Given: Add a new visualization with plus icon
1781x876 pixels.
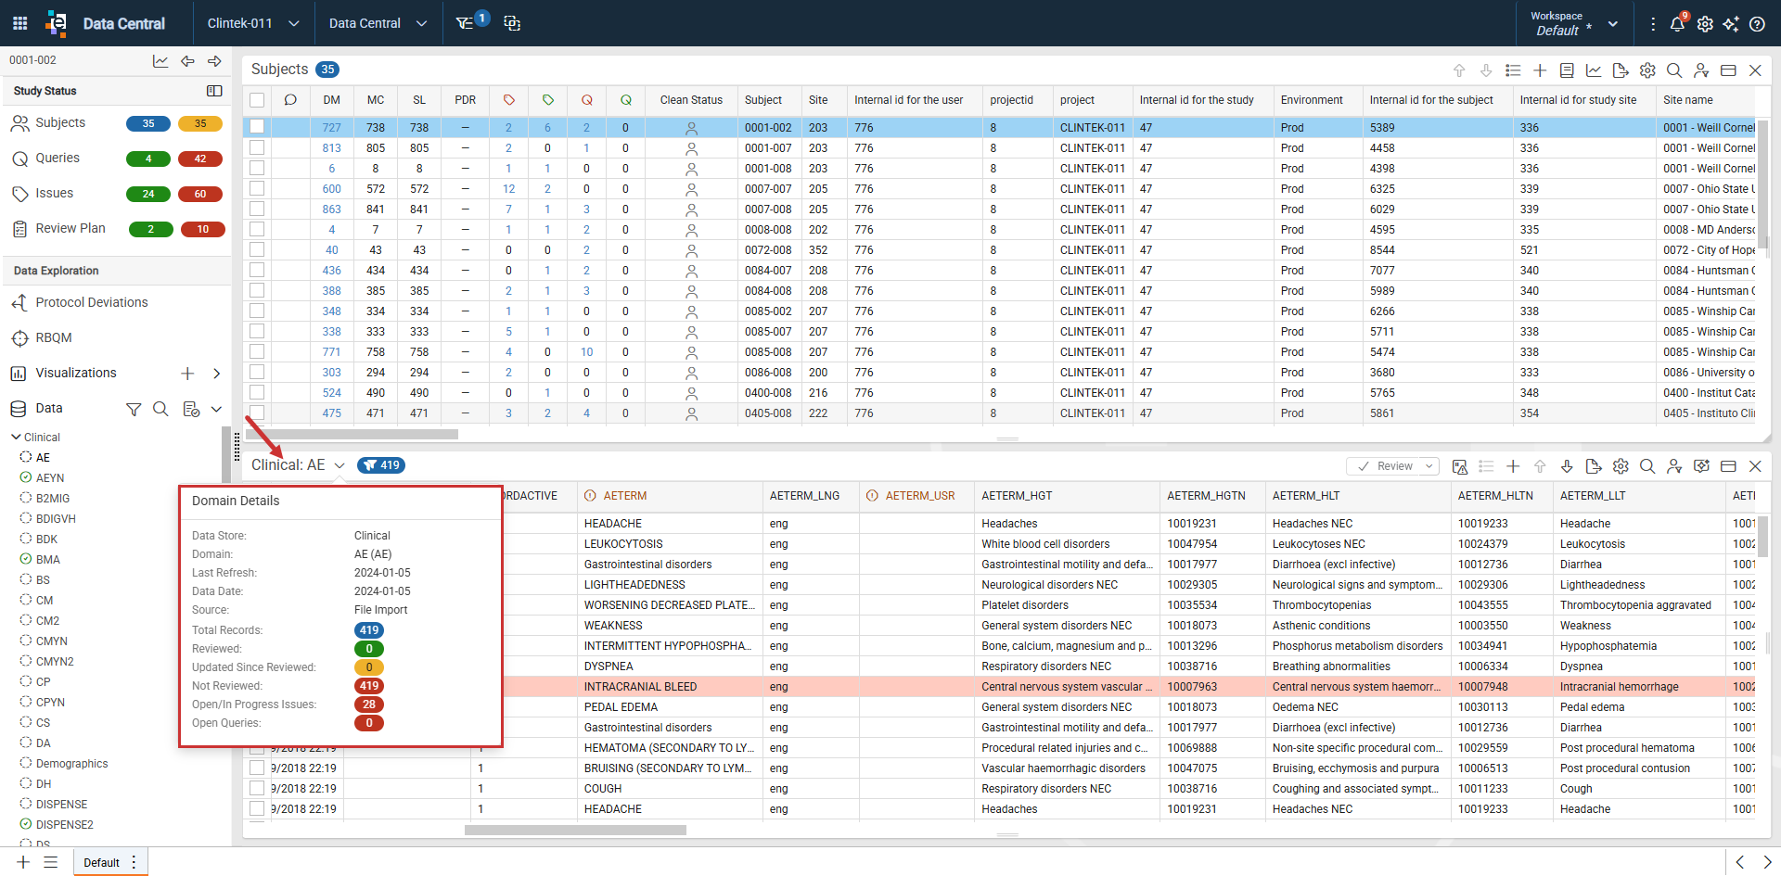Looking at the screenshot, I should point(187,374).
